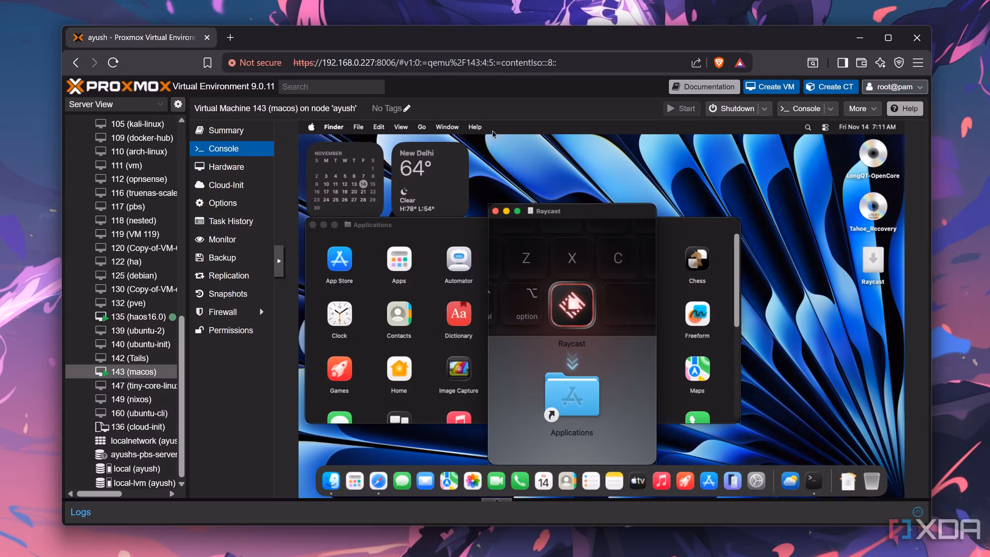Open the Contacts app icon in Applications

[x=399, y=314]
